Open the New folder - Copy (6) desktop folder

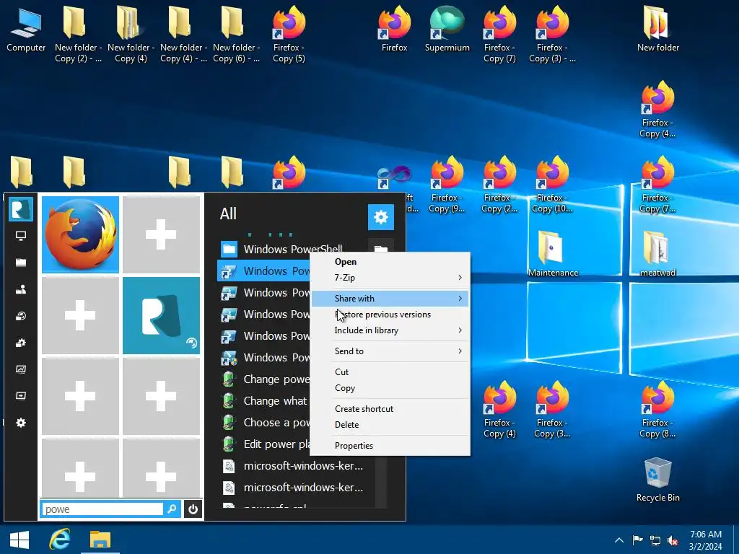click(236, 35)
